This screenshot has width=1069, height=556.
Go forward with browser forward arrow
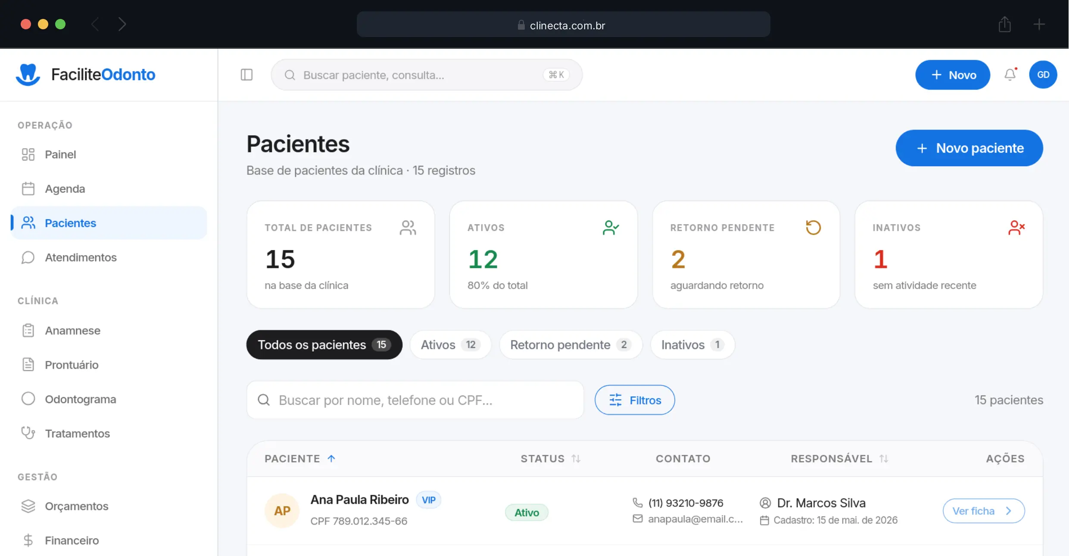(122, 24)
